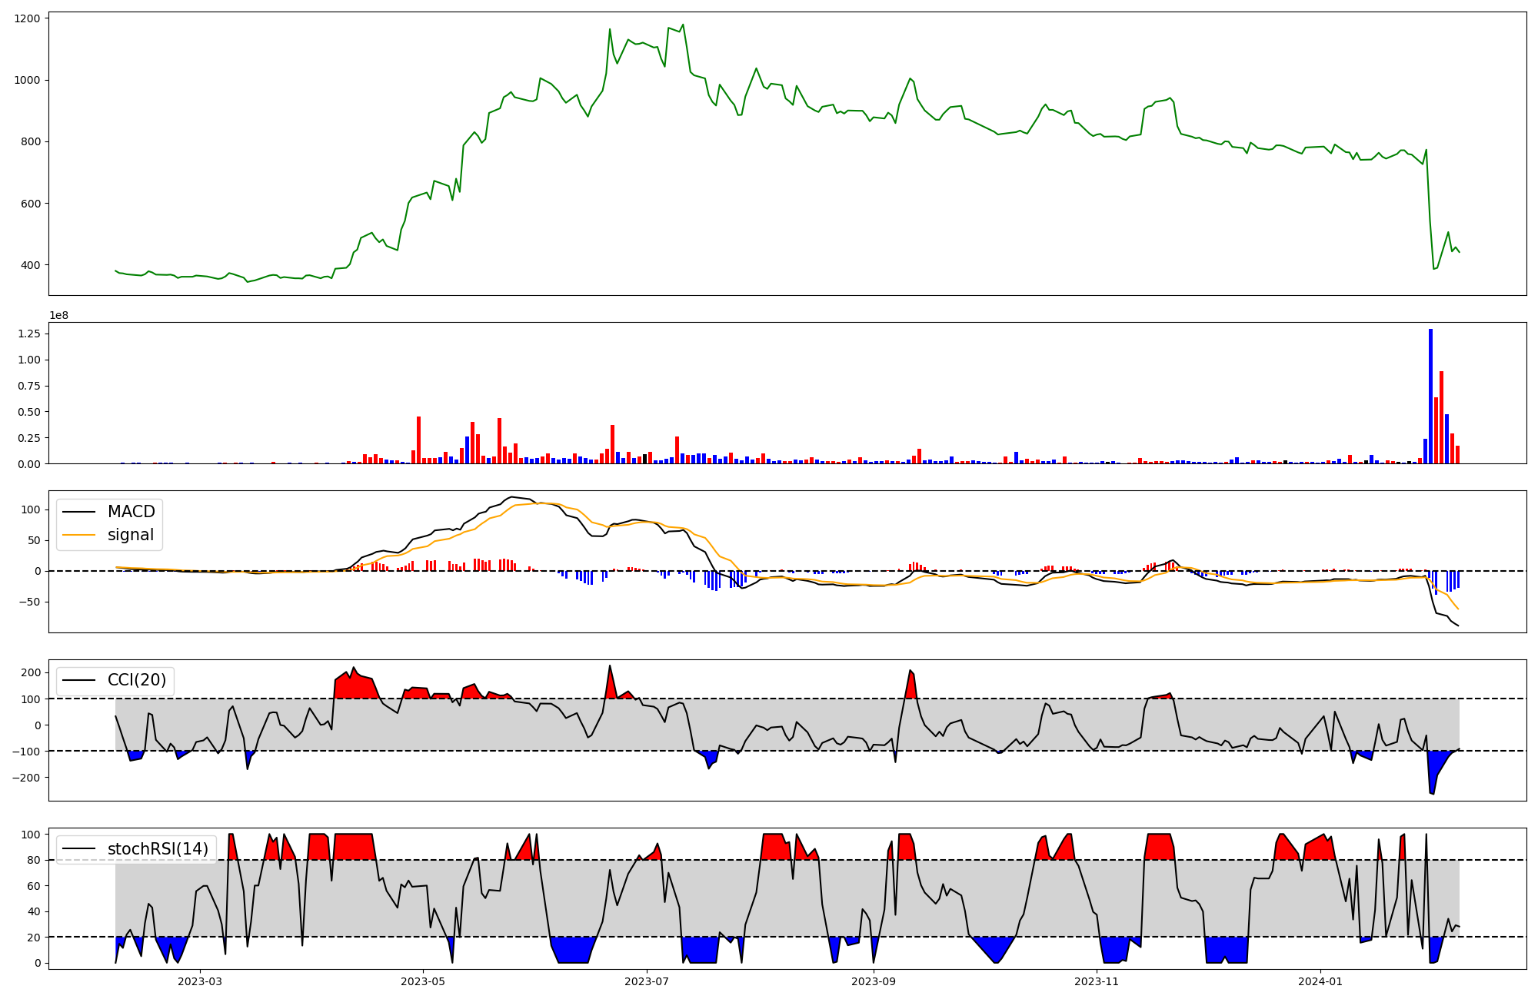This screenshot has width=1538, height=999.
Task: Click the 40 stochRSI axis label
Action: pyautogui.click(x=35, y=912)
